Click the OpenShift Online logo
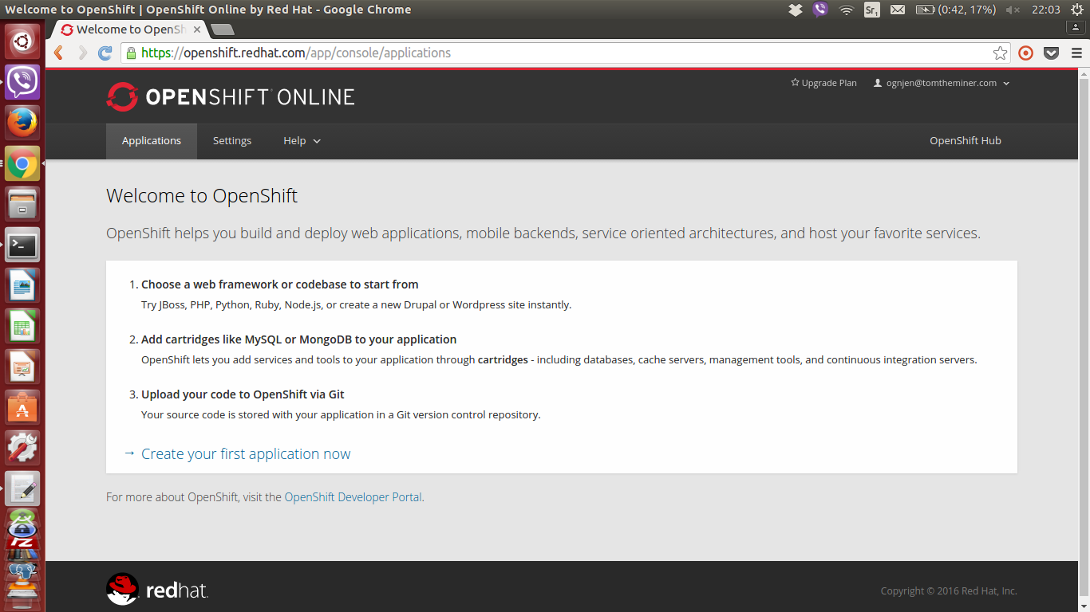Image resolution: width=1090 pixels, height=612 pixels. (231, 97)
